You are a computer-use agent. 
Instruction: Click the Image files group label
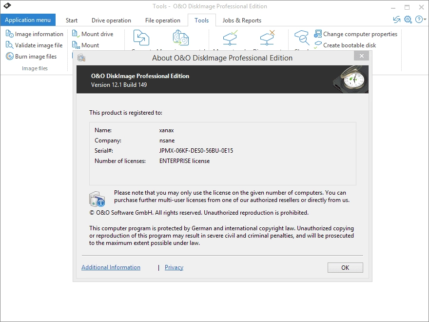click(x=35, y=68)
